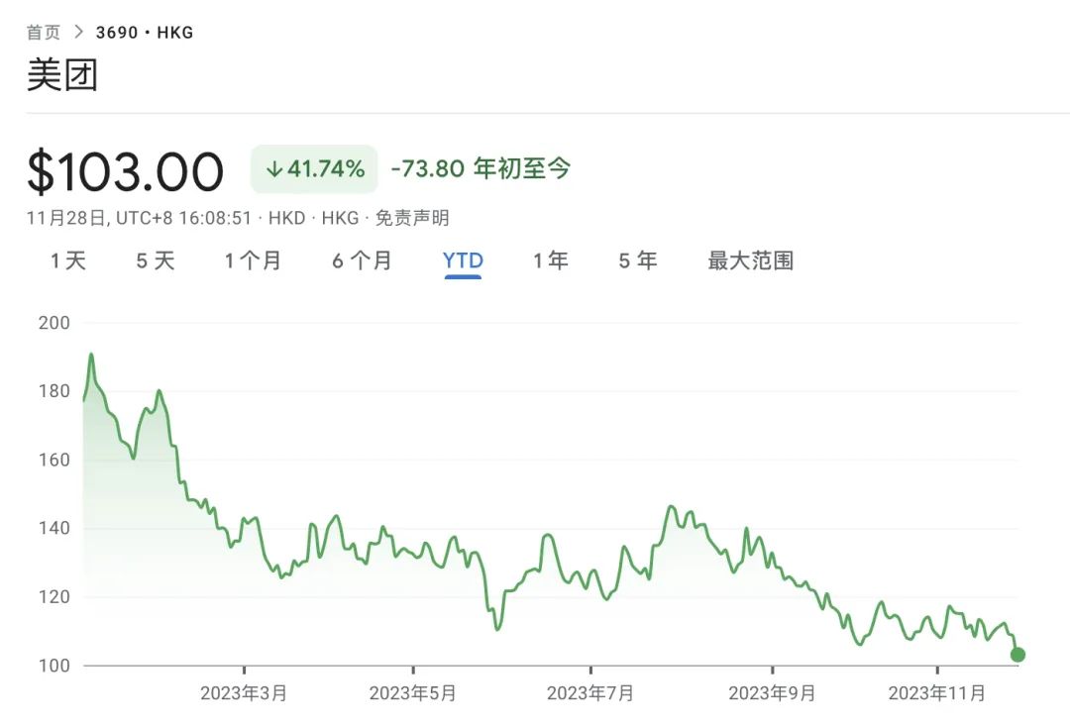Viewport: 1070px width, 727px height.
Task: Click the 2023年3月 axis label
Action: 244,693
